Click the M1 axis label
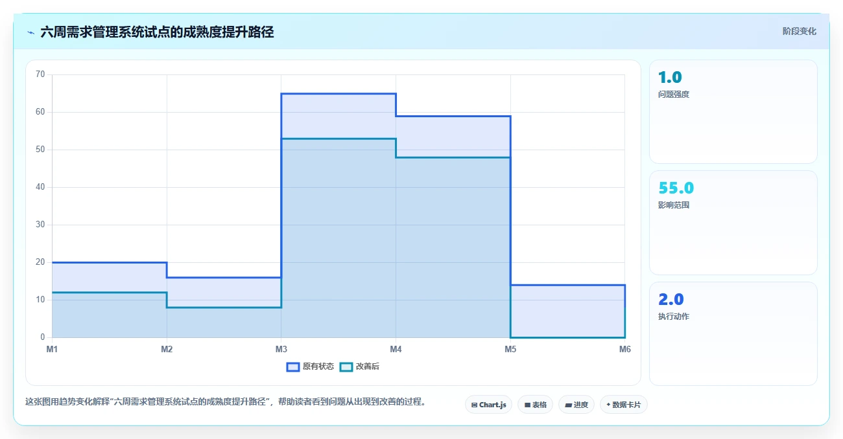This screenshot has width=843, height=439. click(x=52, y=349)
